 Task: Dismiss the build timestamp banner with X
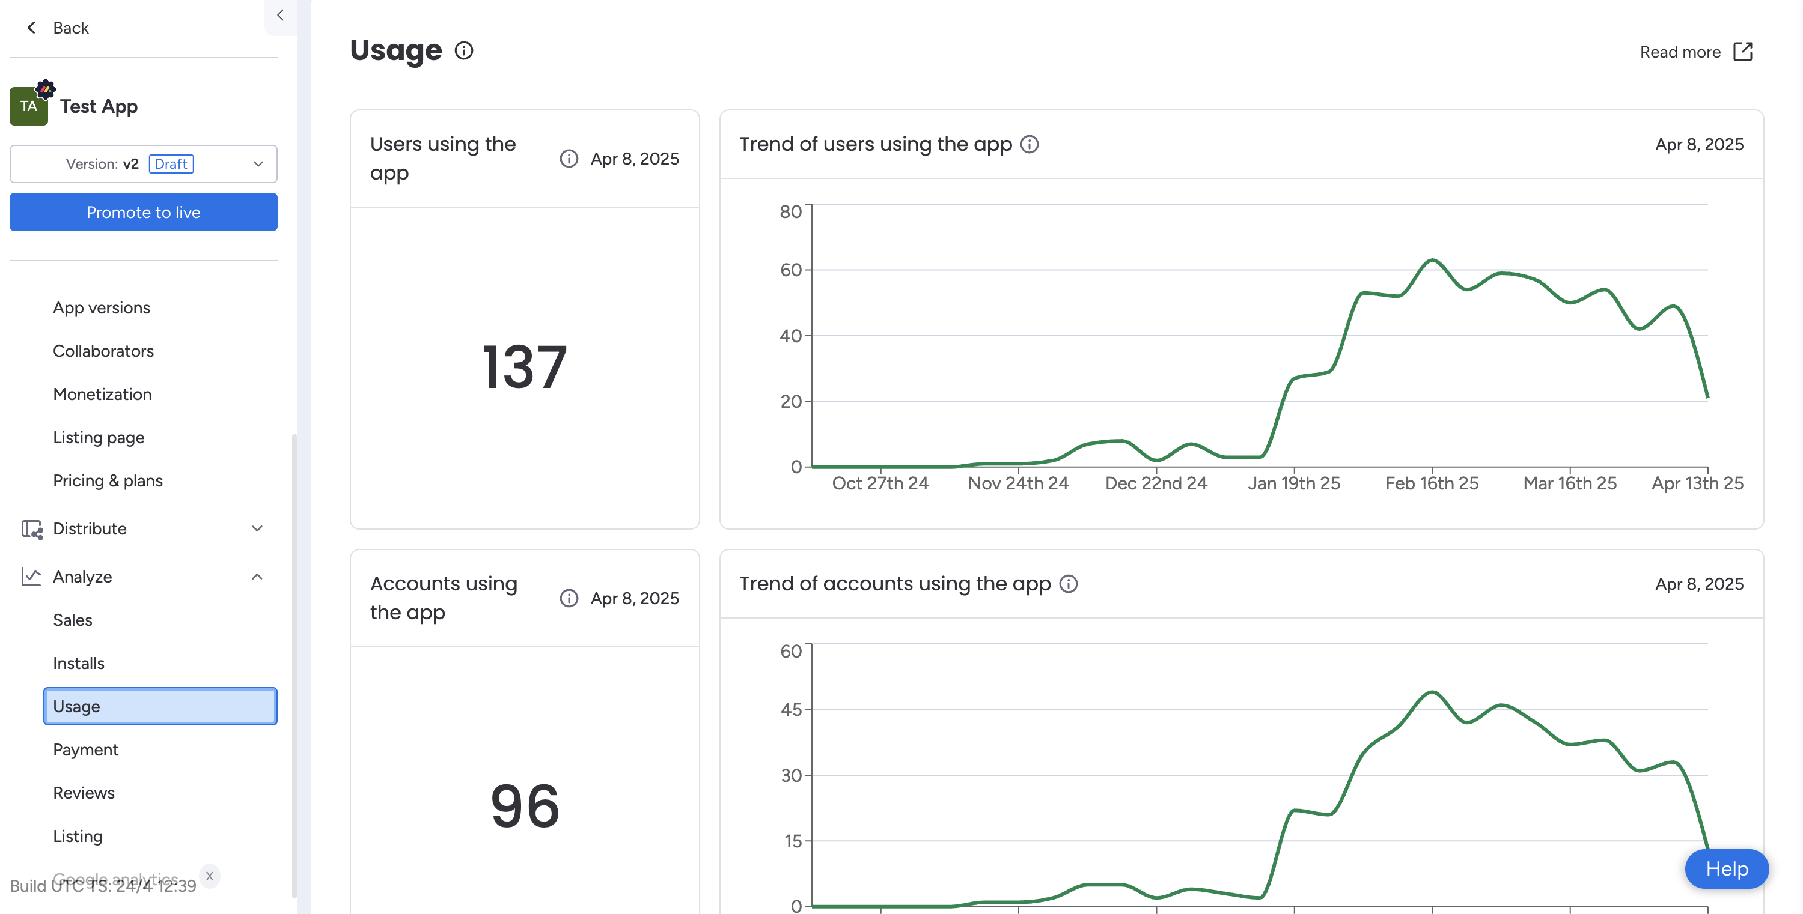(209, 876)
